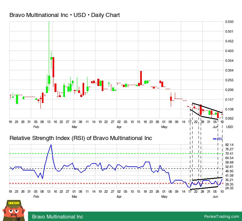Click the 0.108 price axis label
The width and height of the screenshot is (242, 221).
click(229, 109)
